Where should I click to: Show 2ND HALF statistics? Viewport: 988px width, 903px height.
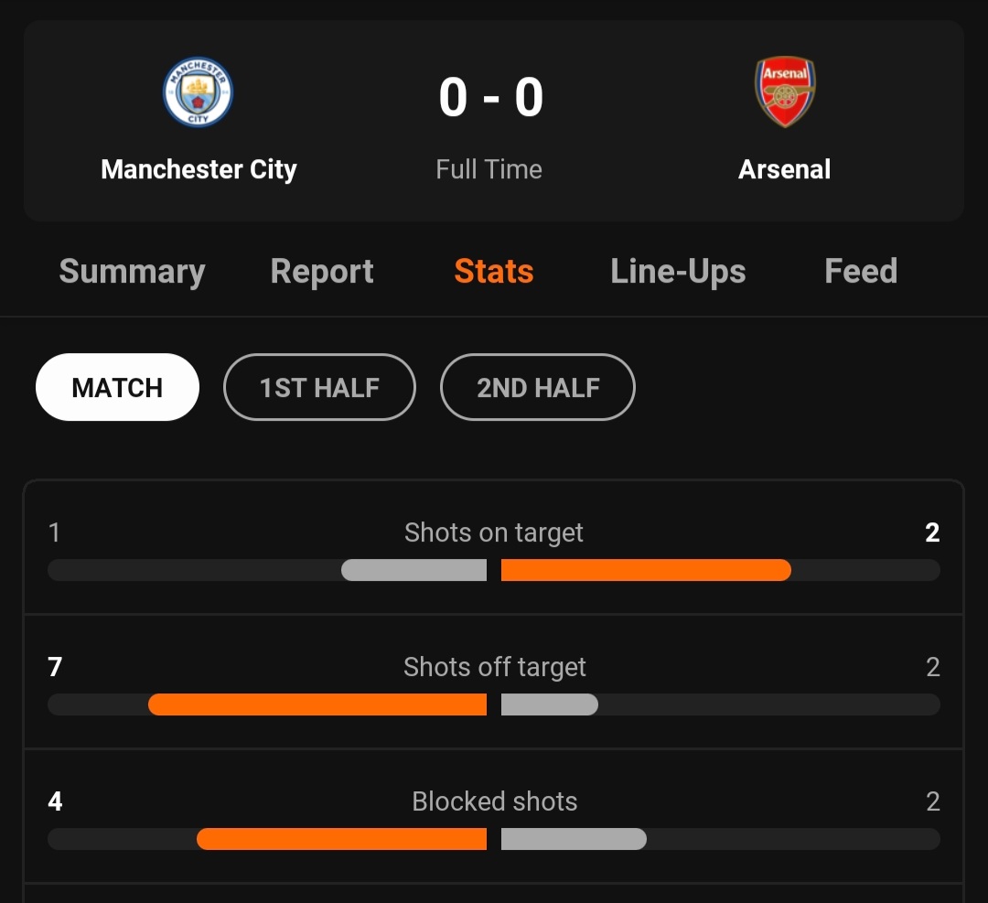538,387
